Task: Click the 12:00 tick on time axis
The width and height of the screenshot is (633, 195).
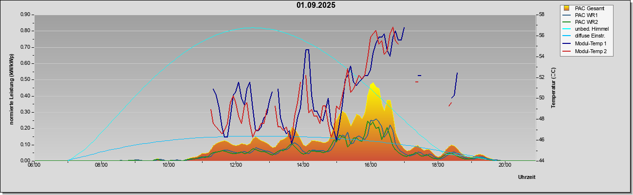Action: click(x=236, y=165)
